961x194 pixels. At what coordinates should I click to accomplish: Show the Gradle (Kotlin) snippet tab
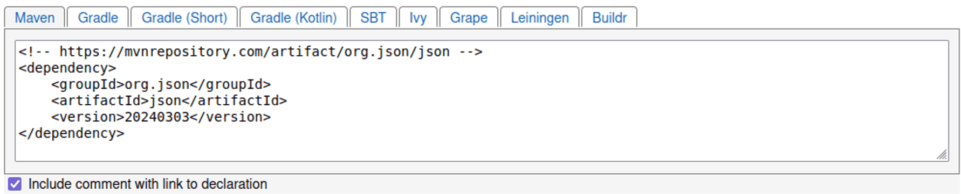click(293, 18)
